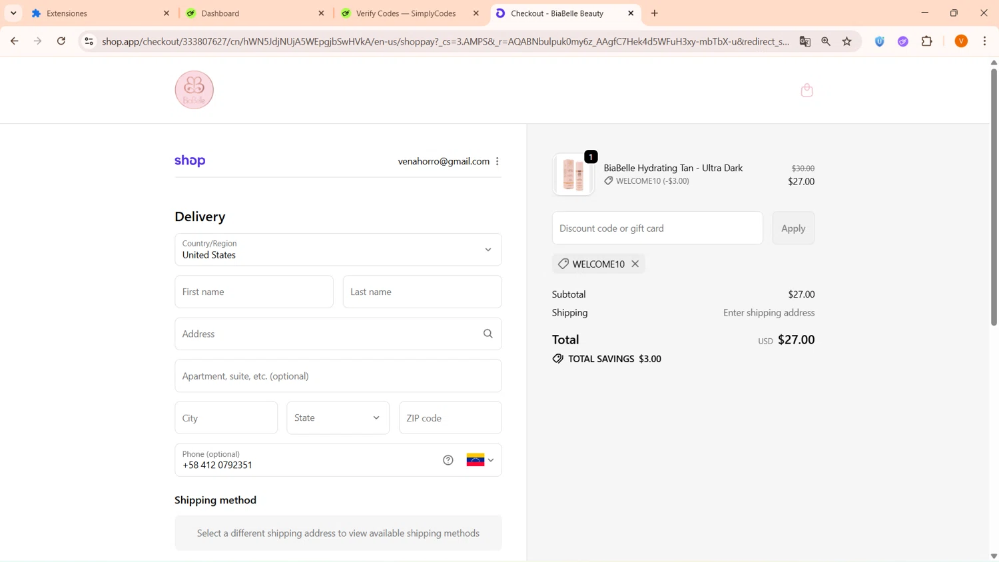Close the Dashboard tab
Image resolution: width=999 pixels, height=562 pixels.
pyautogui.click(x=321, y=13)
